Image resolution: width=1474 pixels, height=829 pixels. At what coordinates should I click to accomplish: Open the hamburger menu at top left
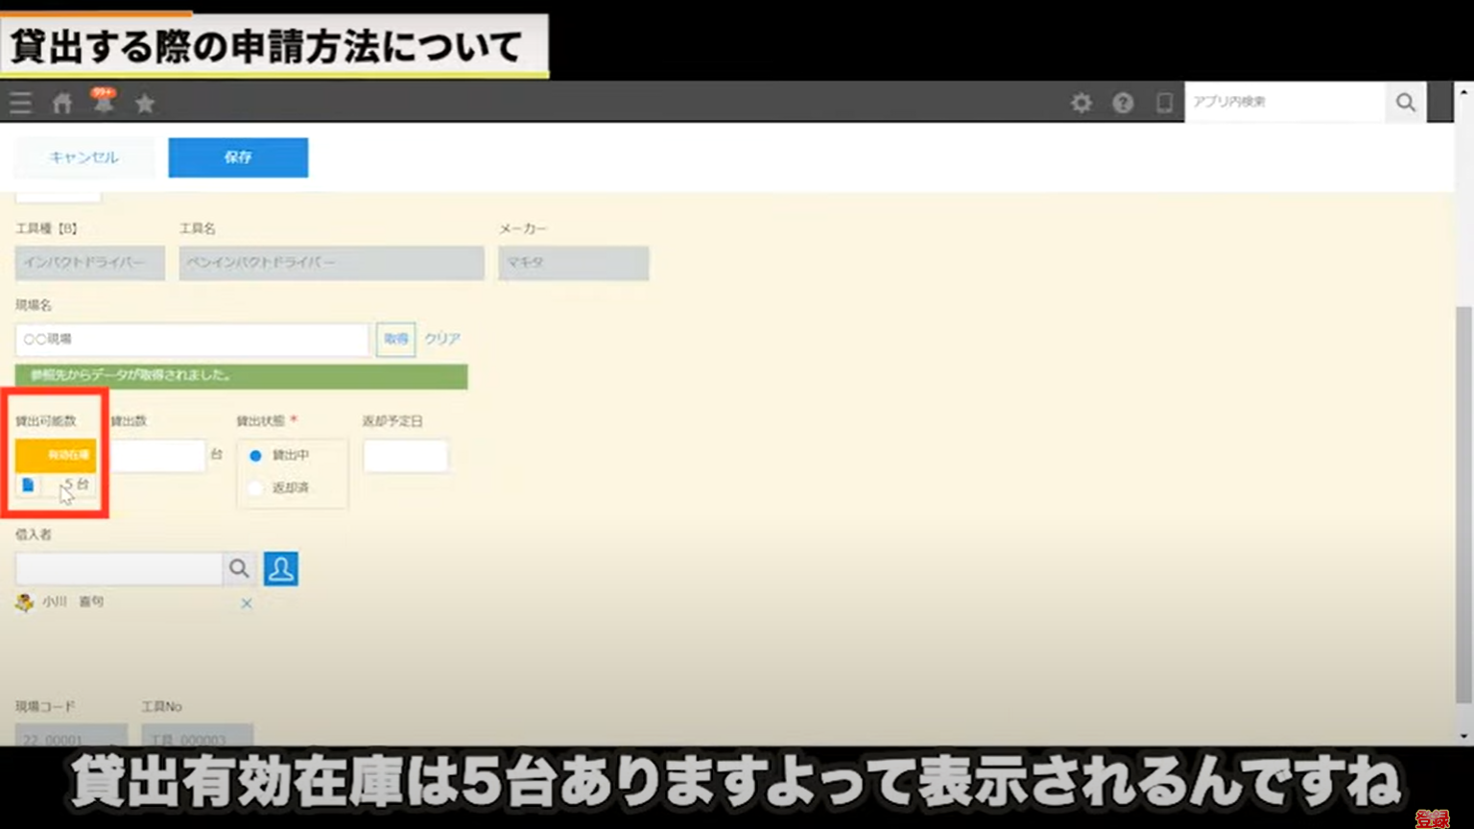click(20, 102)
